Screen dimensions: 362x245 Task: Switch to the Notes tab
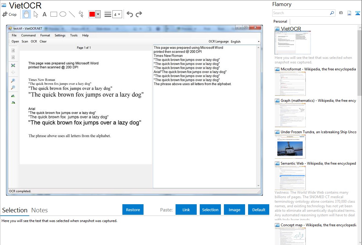coord(40,210)
